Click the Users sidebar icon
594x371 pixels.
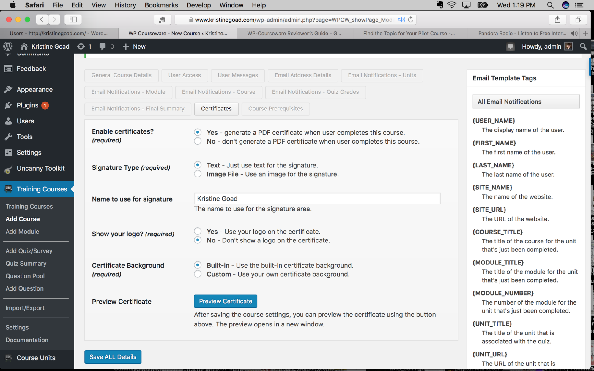coord(9,121)
